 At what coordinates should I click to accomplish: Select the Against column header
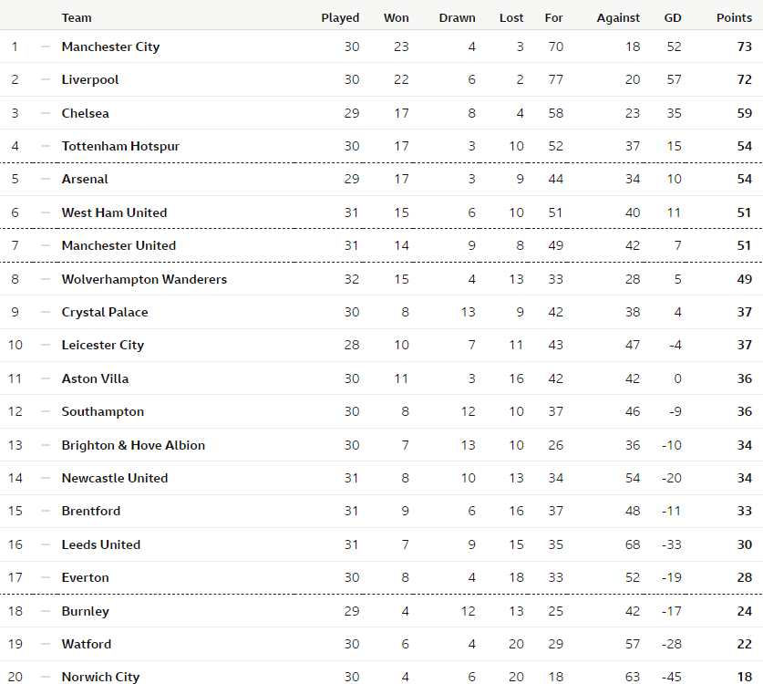618,18
